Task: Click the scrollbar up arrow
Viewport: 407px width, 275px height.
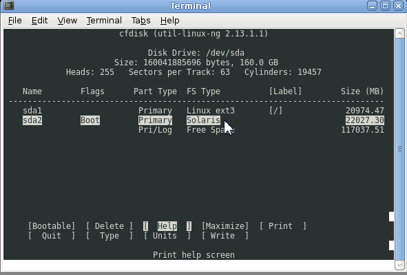Action: coord(399,34)
